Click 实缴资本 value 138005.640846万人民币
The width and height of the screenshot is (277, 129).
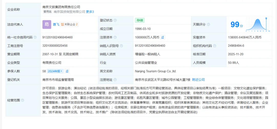point(245,37)
